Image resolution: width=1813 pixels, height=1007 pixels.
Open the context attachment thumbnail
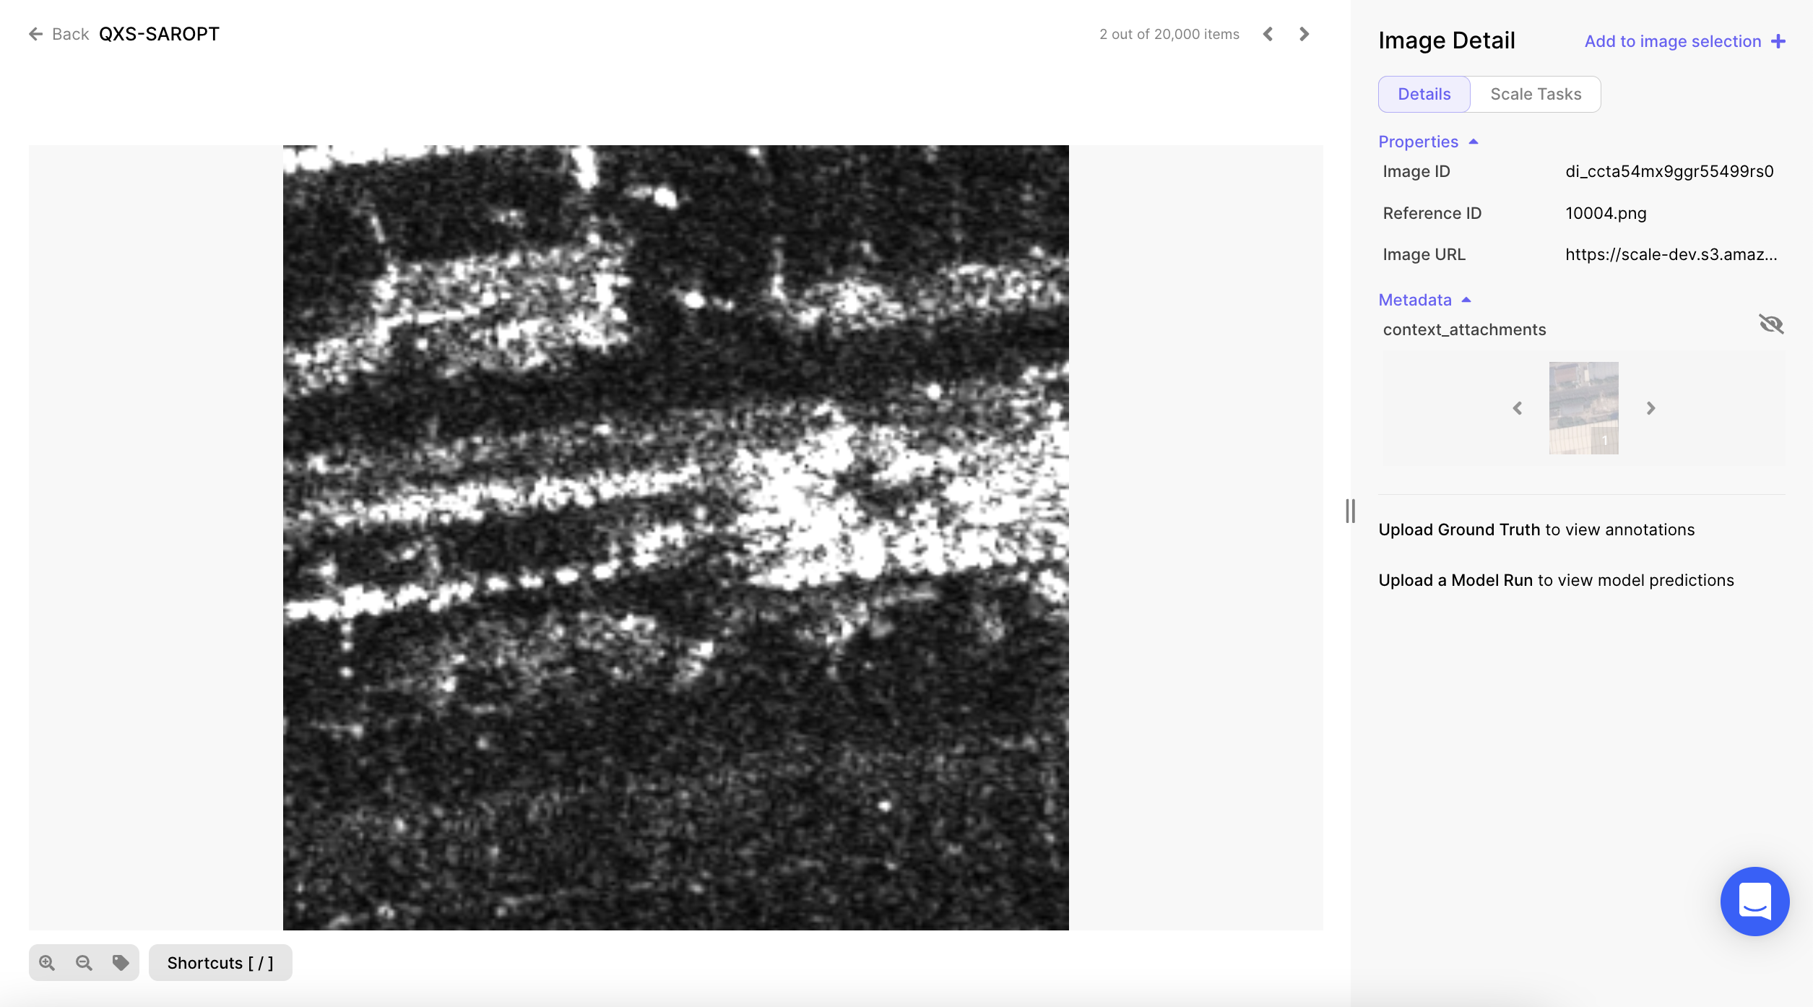[x=1583, y=408]
